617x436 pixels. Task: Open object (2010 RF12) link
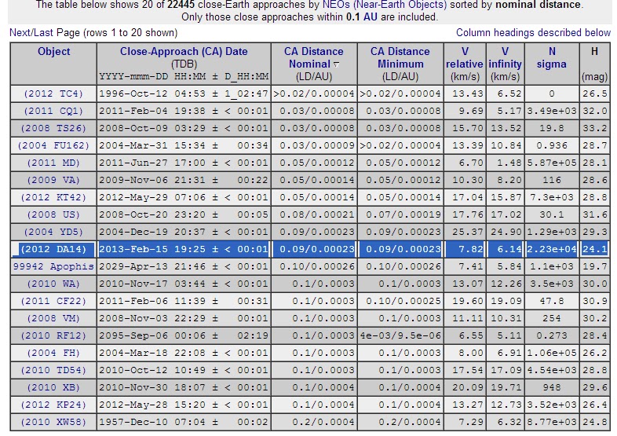[x=53, y=335]
